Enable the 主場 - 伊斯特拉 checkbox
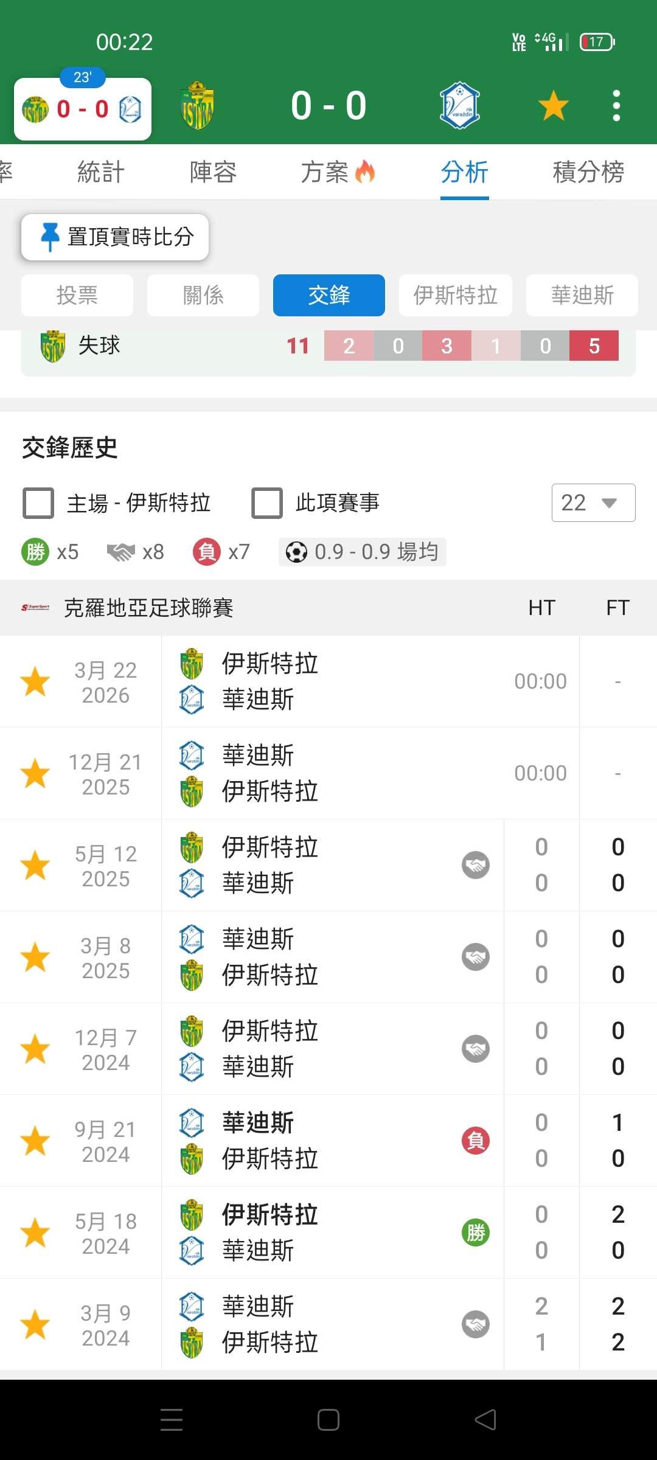The height and width of the screenshot is (1460, 657). tap(38, 503)
